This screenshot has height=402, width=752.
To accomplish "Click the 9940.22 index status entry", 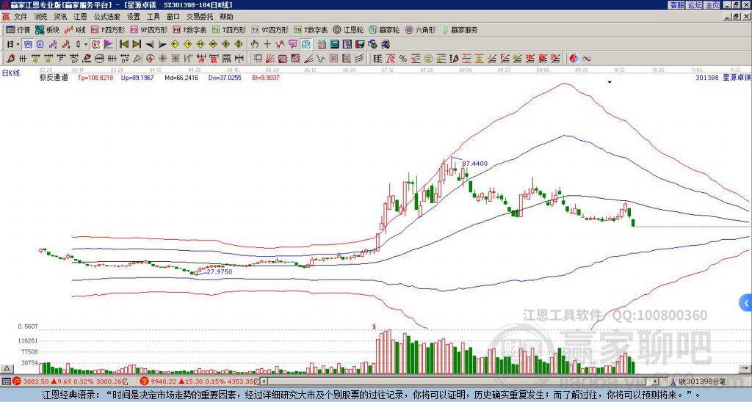I will pos(200,381).
